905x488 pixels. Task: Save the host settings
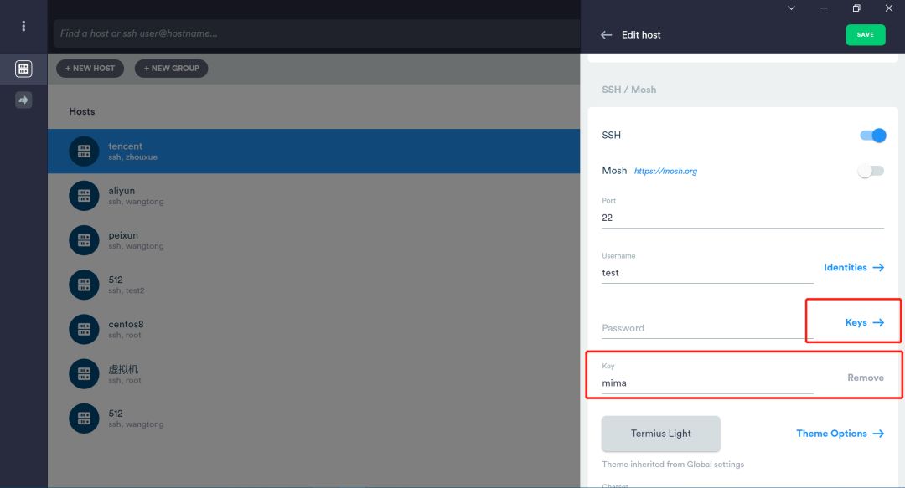pyautogui.click(x=865, y=34)
